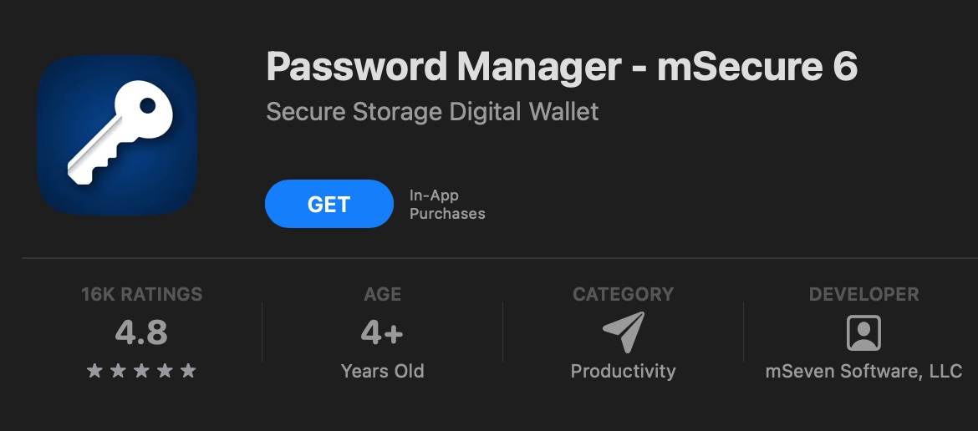Click the AGE heading
The height and width of the screenshot is (431, 978).
click(x=382, y=294)
